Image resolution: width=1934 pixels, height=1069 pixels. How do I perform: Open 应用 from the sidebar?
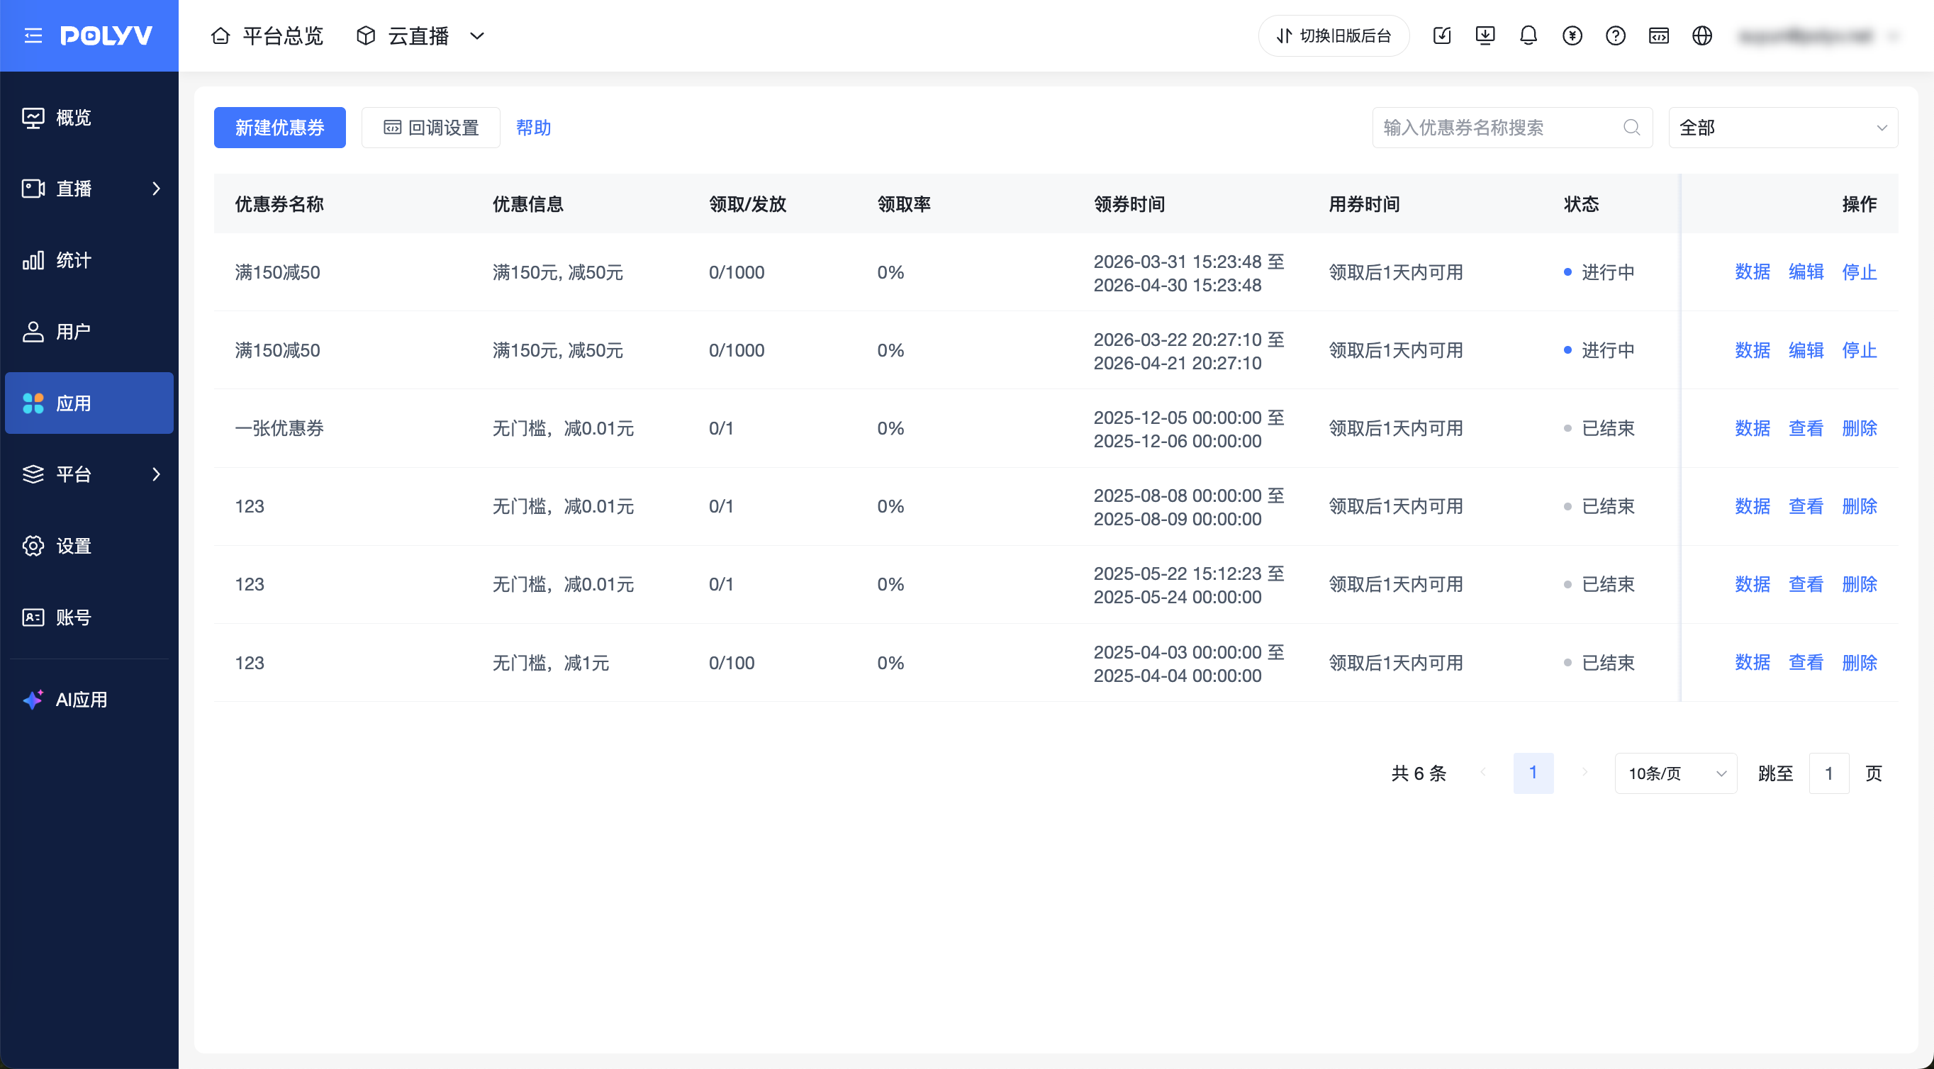(89, 403)
